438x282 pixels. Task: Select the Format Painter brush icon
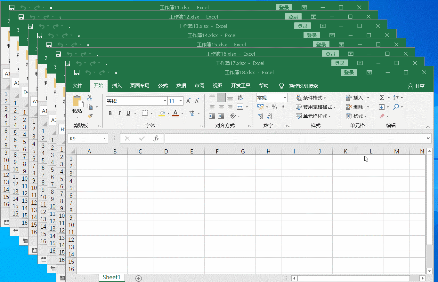pos(90,116)
